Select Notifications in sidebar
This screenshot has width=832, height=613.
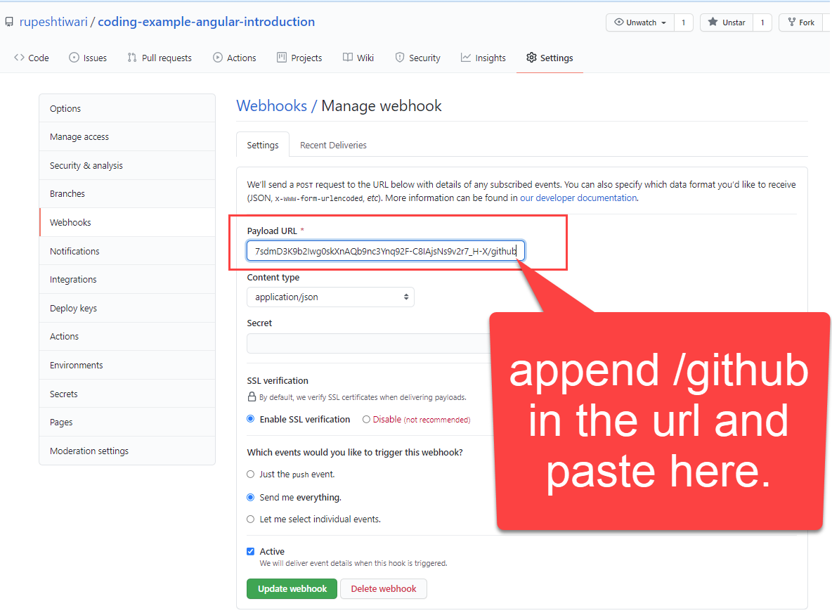[127, 251]
